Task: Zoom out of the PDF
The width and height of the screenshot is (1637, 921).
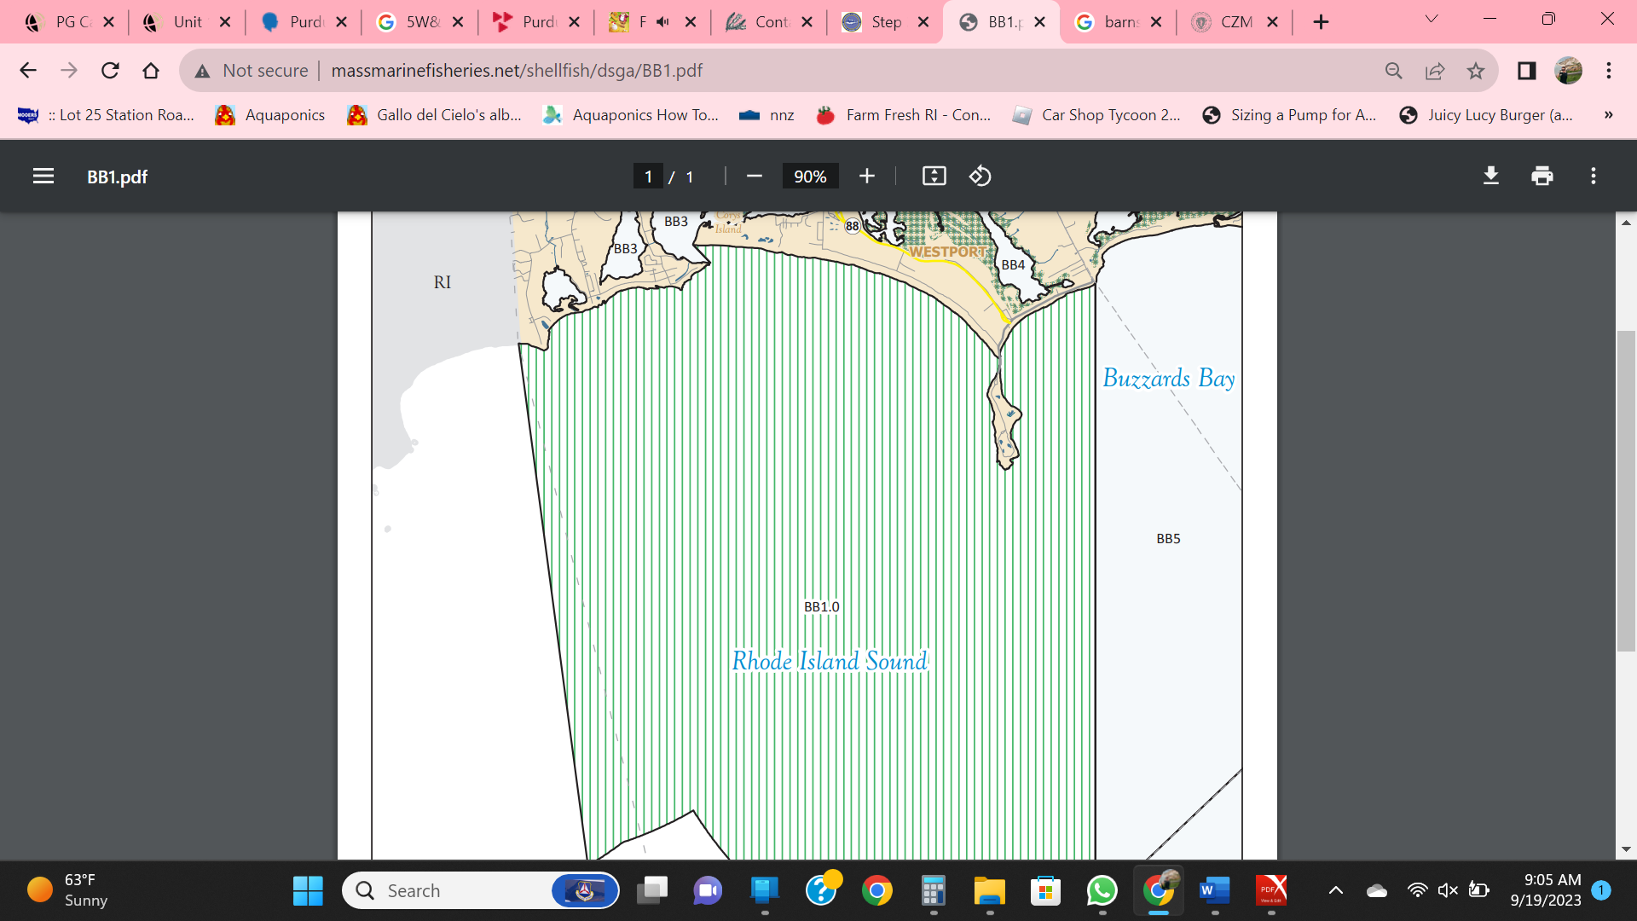Action: [754, 176]
